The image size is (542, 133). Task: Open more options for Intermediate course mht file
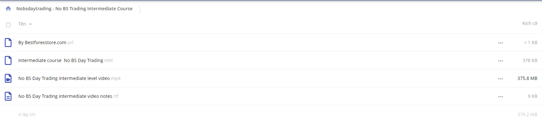(501, 61)
